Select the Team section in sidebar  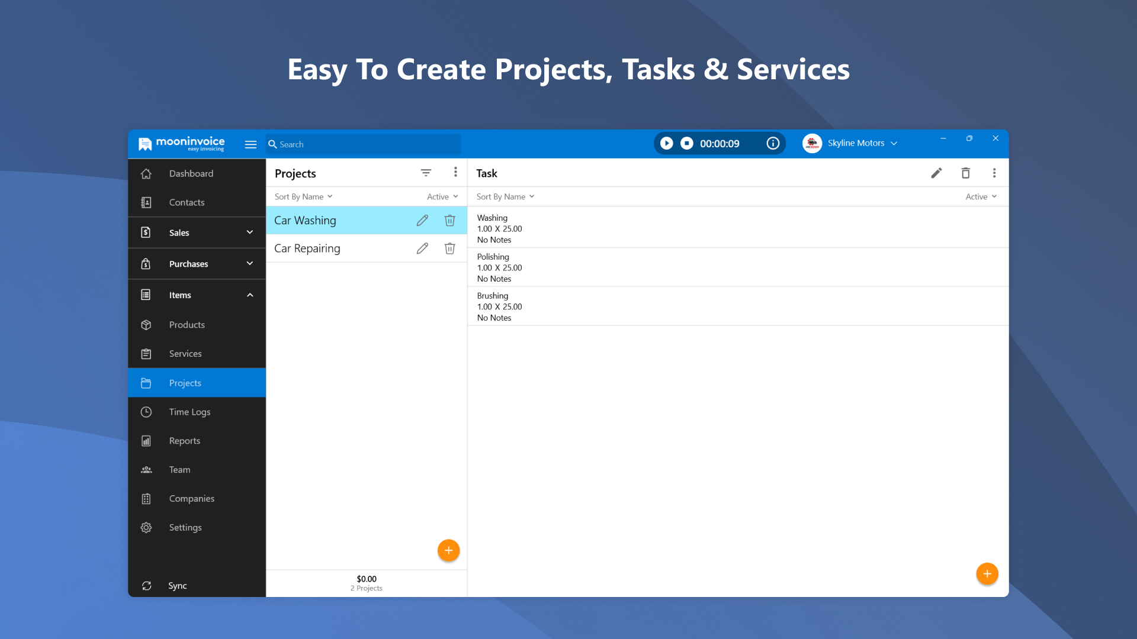[x=179, y=469]
